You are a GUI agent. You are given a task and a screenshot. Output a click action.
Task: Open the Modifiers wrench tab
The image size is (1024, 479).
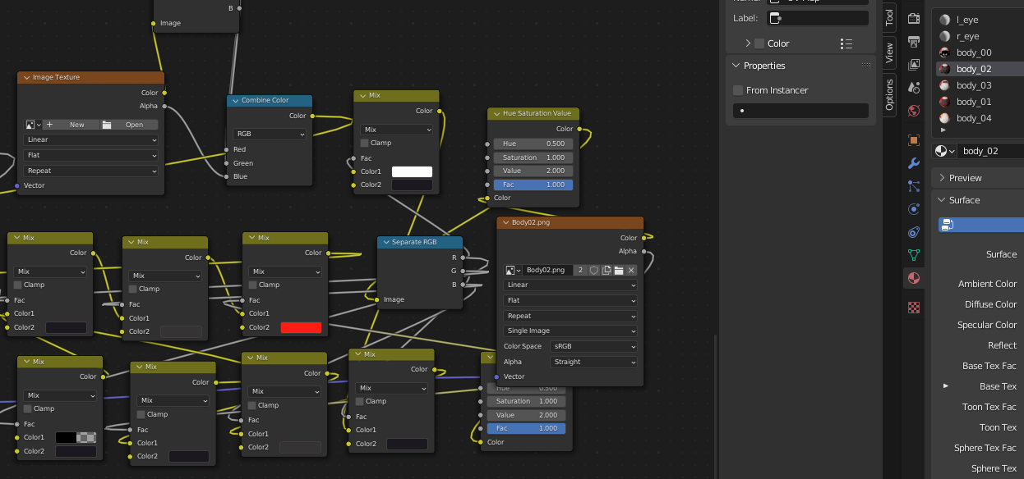[914, 163]
